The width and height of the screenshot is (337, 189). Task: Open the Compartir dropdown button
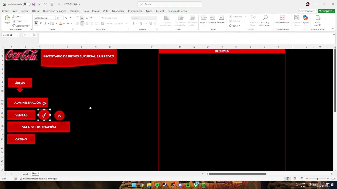[x=326, y=11]
